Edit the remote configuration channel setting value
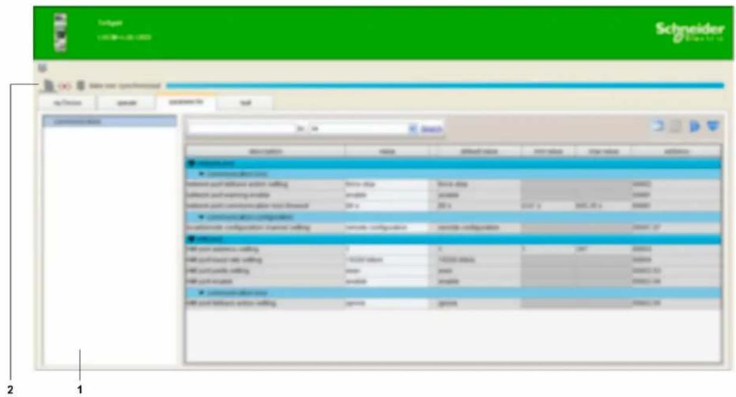 [x=387, y=227]
